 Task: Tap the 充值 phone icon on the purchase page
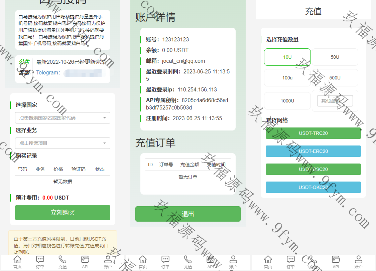pos(62,260)
